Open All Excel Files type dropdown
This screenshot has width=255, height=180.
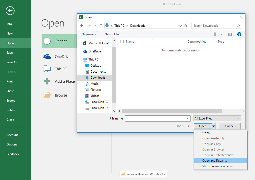(x=217, y=118)
